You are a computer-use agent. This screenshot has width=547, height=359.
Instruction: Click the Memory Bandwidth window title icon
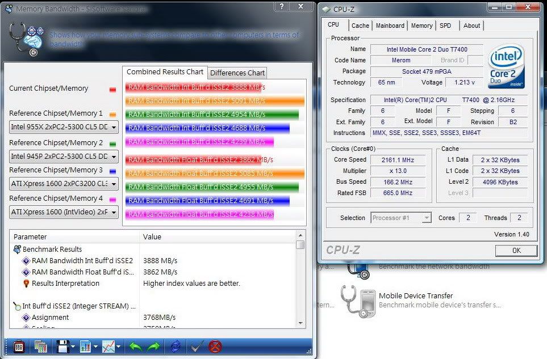(x=10, y=9)
